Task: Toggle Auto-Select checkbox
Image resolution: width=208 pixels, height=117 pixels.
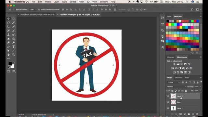Action: 17,9
